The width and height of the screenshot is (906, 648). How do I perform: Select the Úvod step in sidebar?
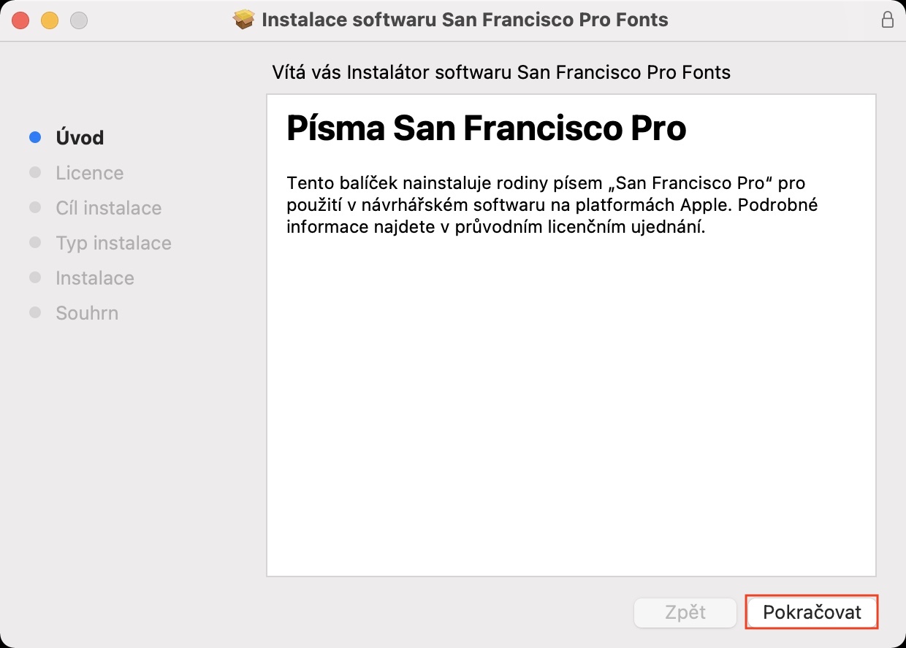point(80,138)
